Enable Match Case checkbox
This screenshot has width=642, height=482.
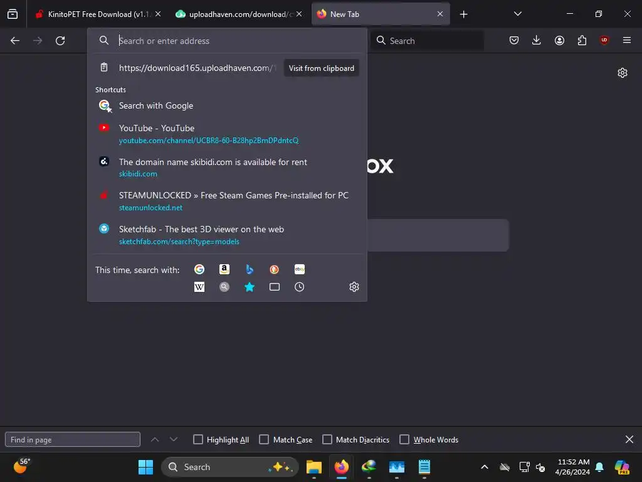[264, 439]
